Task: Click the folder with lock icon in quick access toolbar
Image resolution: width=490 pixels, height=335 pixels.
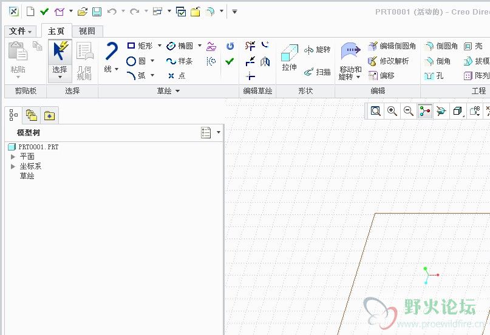Action: 196,12
